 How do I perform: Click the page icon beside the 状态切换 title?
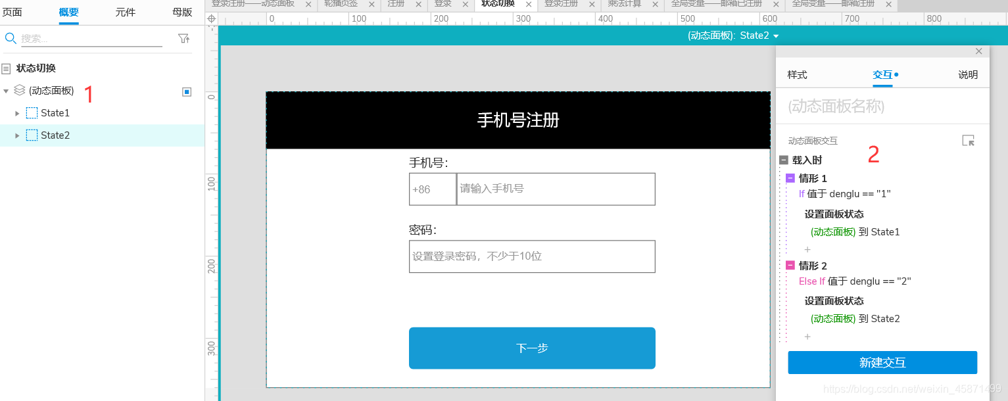click(x=7, y=68)
